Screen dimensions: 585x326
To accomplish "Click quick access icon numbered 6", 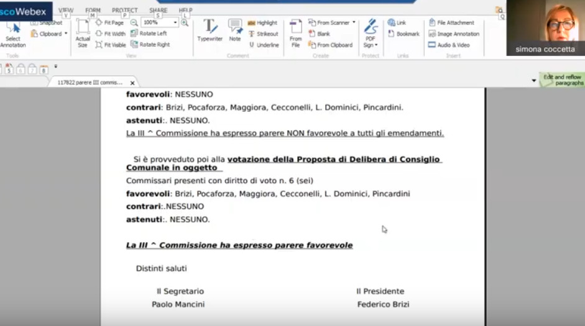I will (x=21, y=69).
